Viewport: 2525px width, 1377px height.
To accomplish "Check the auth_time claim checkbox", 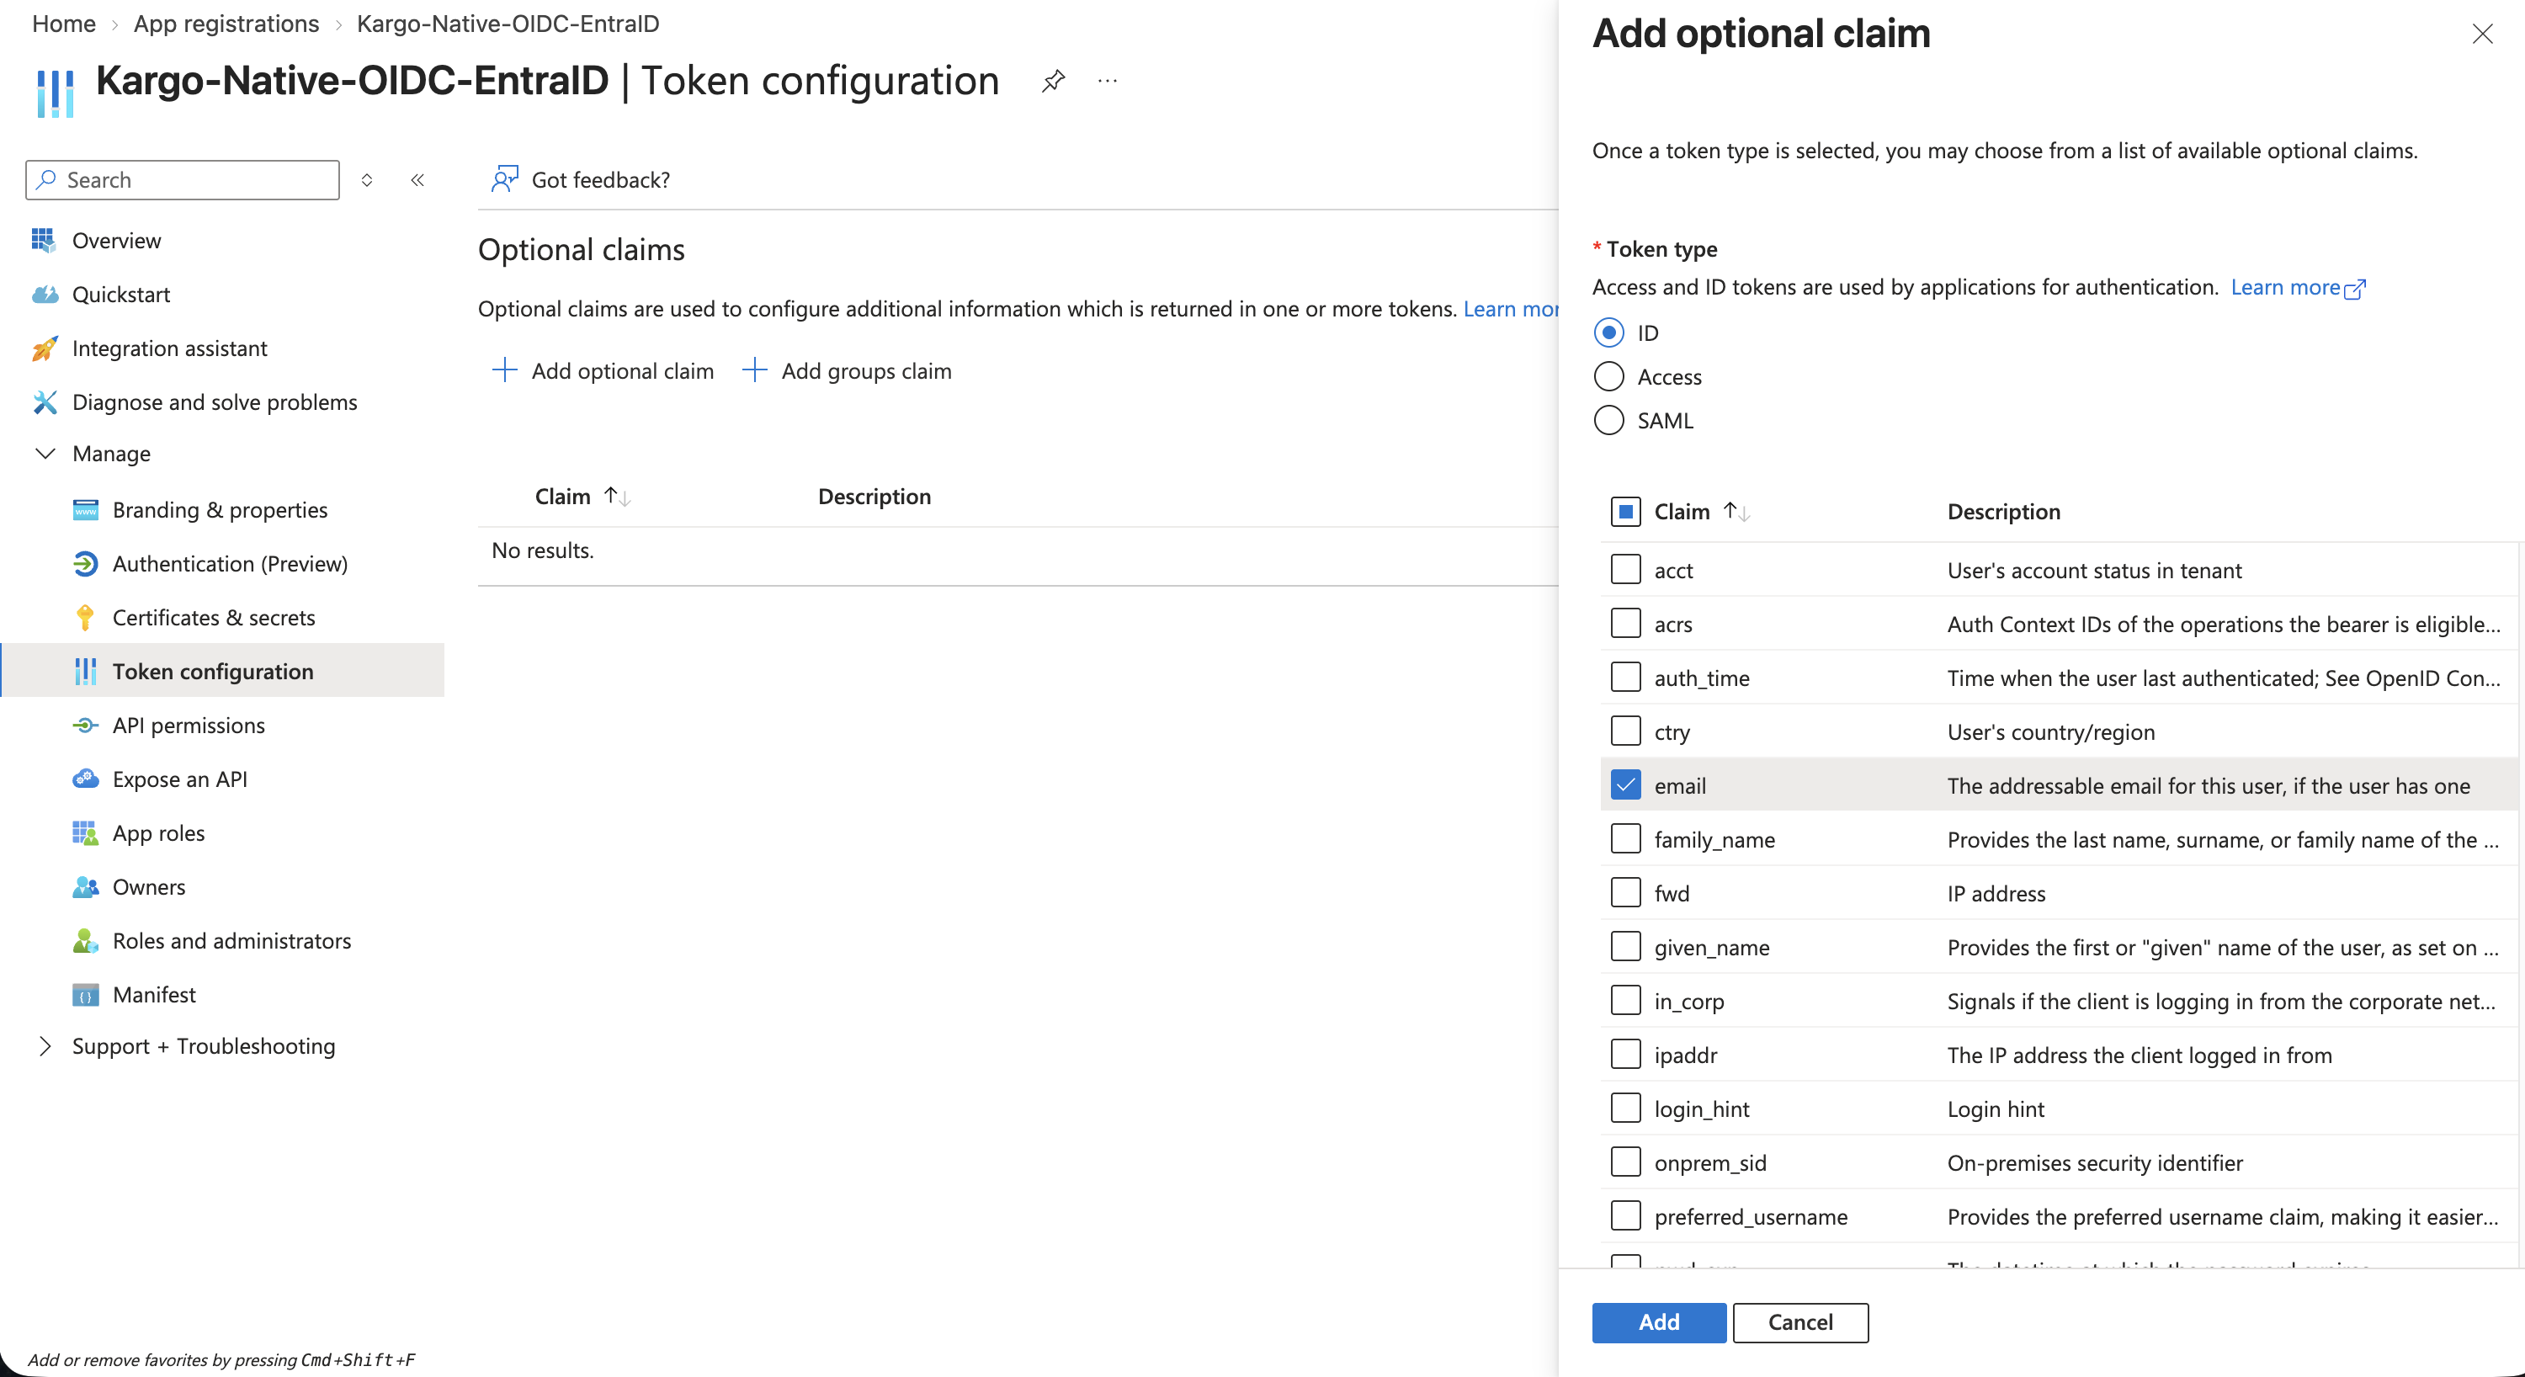I will coord(1625,678).
